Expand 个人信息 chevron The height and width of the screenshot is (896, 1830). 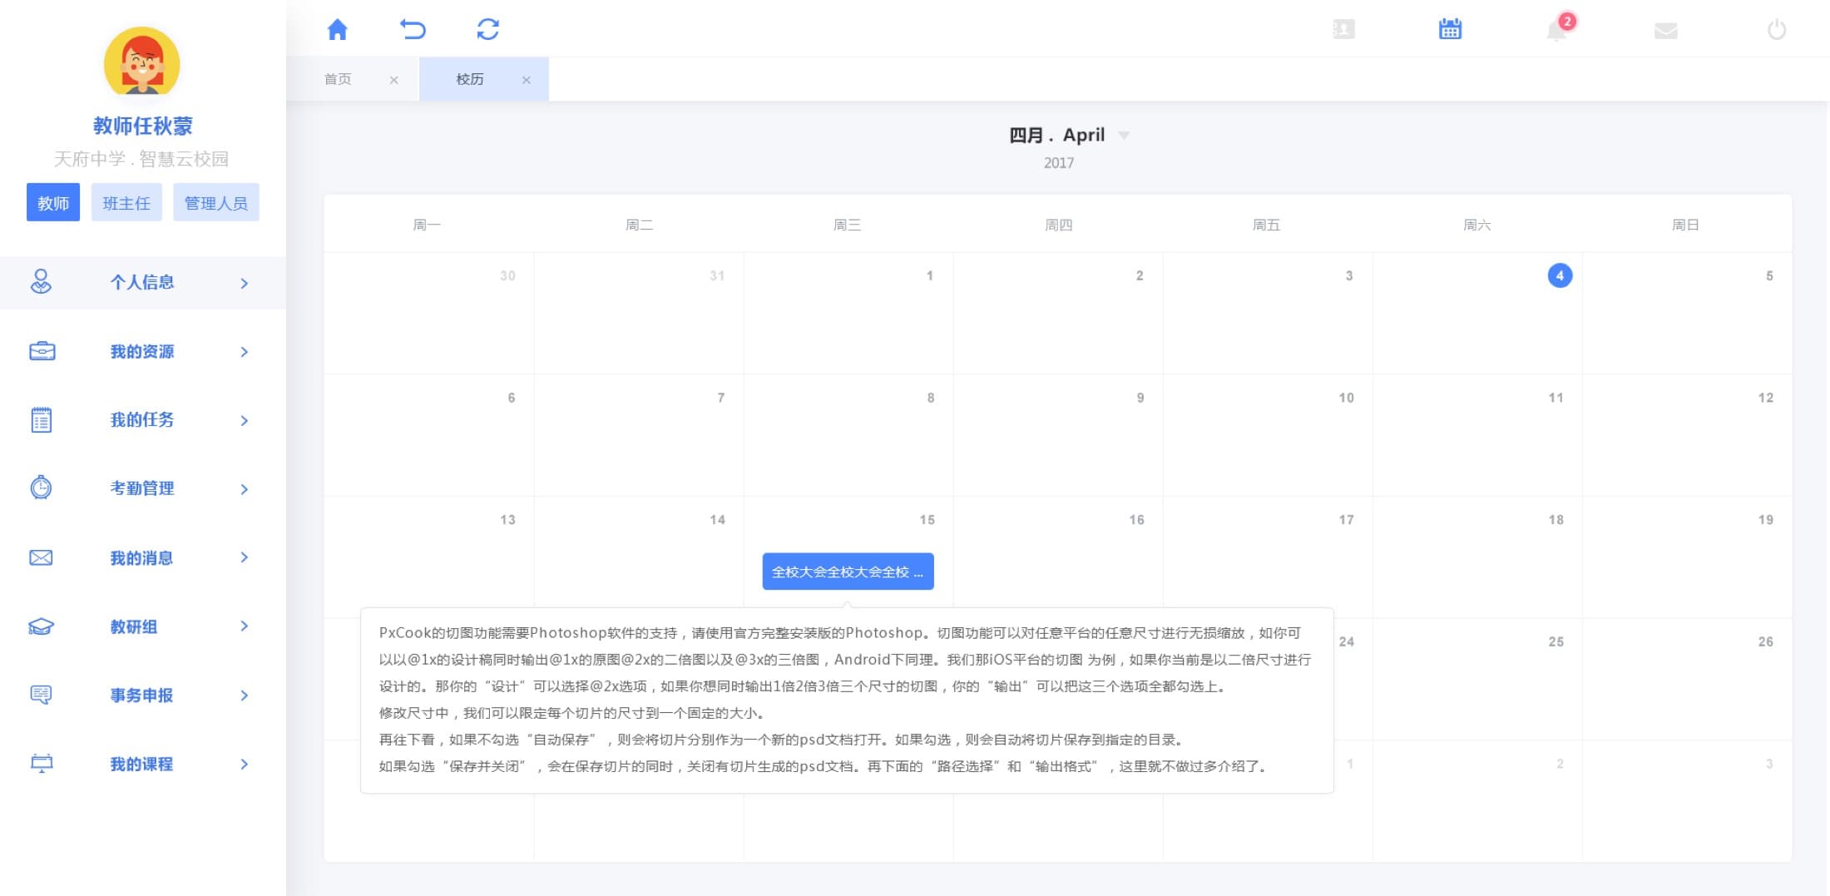[245, 283]
